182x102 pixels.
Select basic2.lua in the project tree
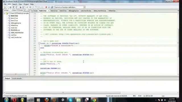[15, 18]
